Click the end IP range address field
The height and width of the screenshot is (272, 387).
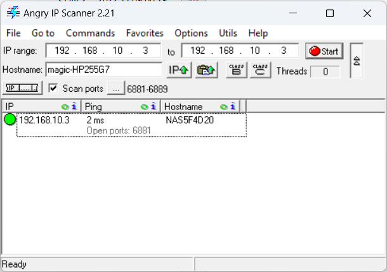pyautogui.click(x=240, y=51)
